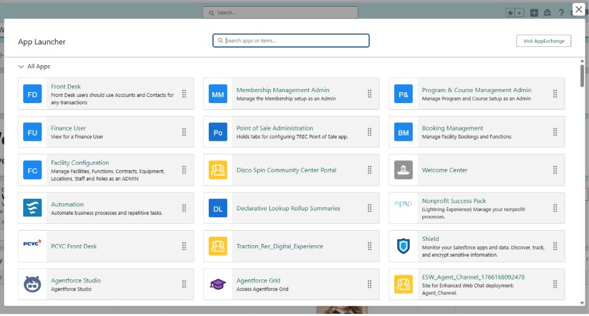This screenshot has width=589, height=316.
Task: Open the Automation app link
Action: (67, 204)
